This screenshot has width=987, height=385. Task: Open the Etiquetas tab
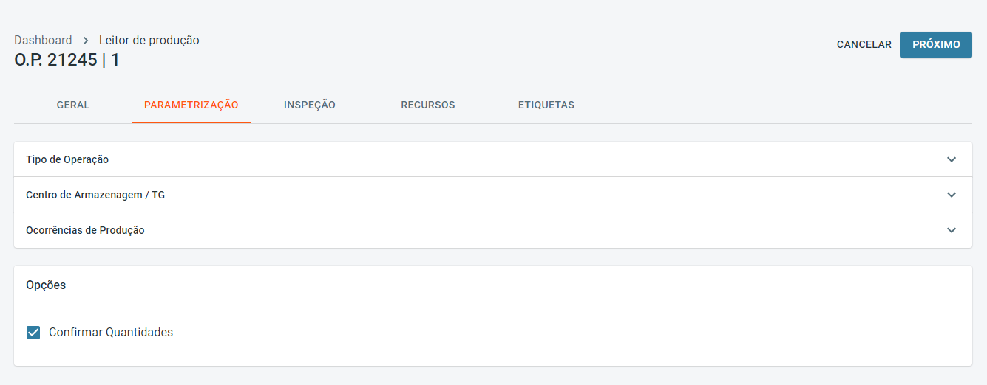[x=546, y=105]
